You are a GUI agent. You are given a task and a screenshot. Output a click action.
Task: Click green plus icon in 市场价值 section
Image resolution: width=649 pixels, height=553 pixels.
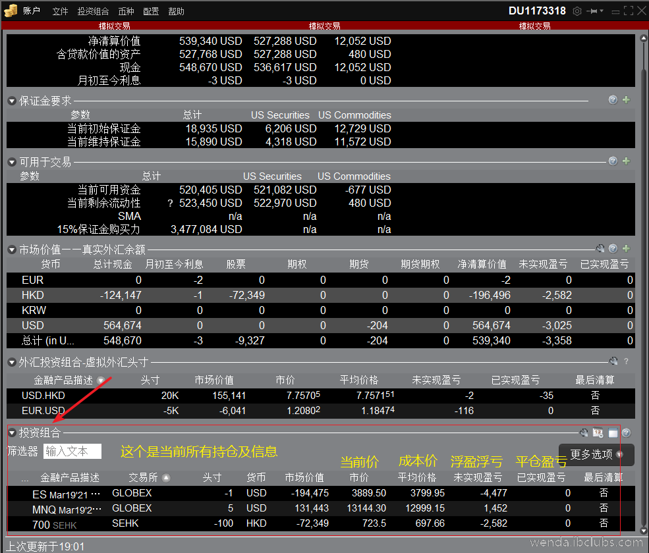tap(626, 248)
